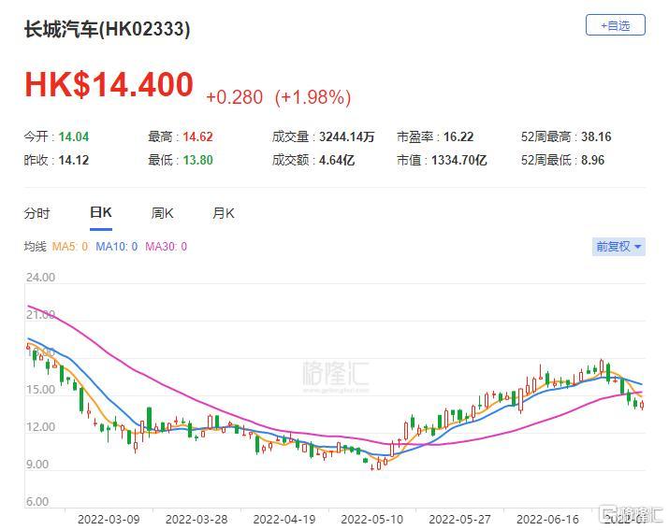Open the 周K weekly chart tab
This screenshot has height=530, width=669.
click(162, 213)
